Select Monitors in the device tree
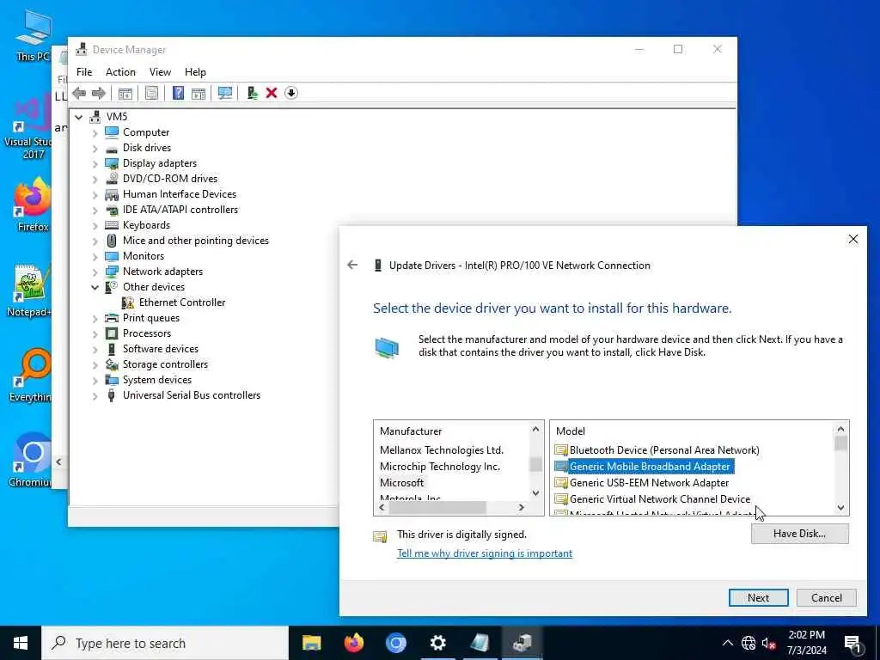Screen dimensions: 880x660 click(144, 256)
